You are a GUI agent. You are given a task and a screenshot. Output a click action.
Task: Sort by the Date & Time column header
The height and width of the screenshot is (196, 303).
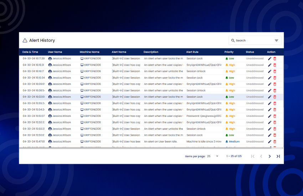pyautogui.click(x=30, y=52)
